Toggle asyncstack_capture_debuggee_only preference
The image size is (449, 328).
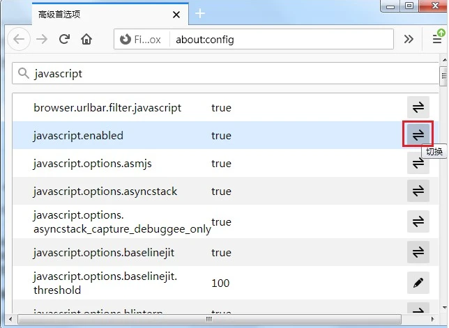[x=418, y=221]
